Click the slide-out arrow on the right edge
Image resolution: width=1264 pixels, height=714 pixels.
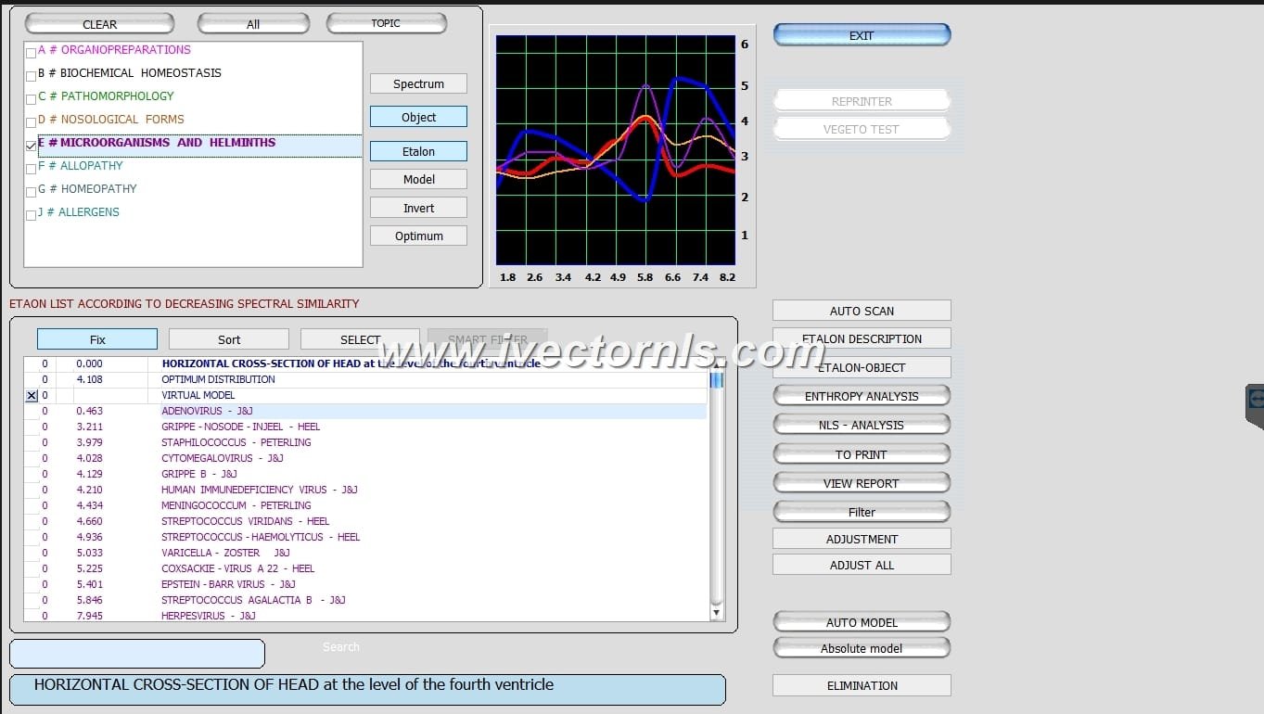click(x=1258, y=397)
